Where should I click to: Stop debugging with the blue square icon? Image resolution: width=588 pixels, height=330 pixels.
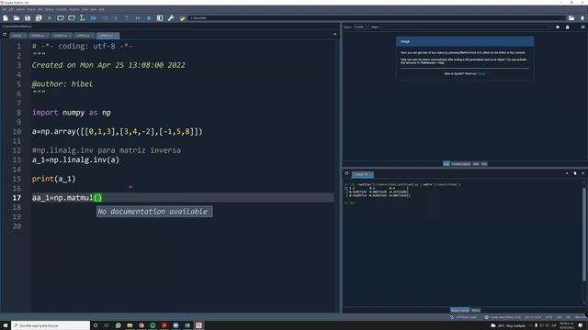149,18
